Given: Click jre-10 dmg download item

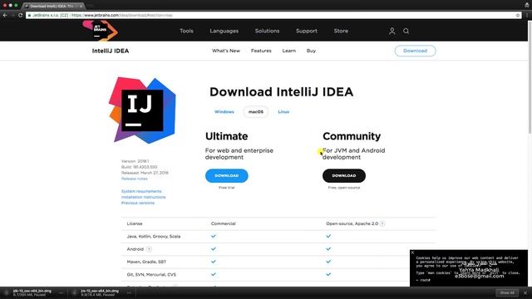Looking at the screenshot, I should pos(100,293).
